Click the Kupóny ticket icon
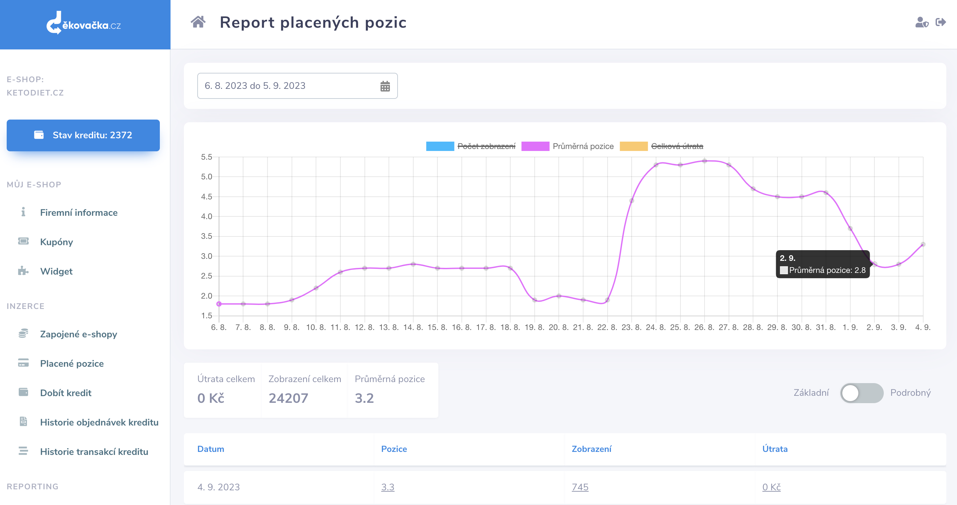The width and height of the screenshot is (957, 505). (x=23, y=241)
